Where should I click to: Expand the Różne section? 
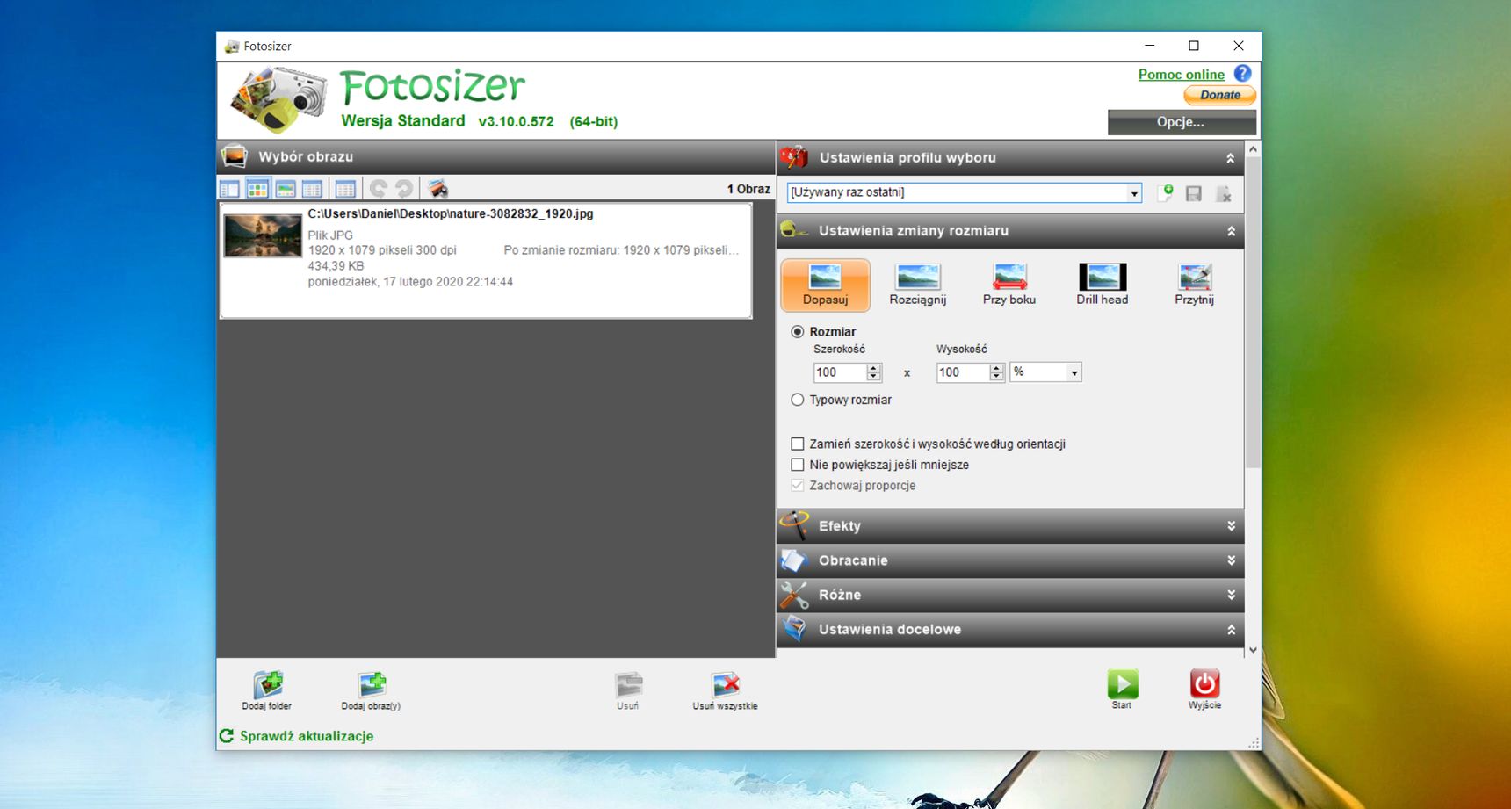(x=1231, y=595)
